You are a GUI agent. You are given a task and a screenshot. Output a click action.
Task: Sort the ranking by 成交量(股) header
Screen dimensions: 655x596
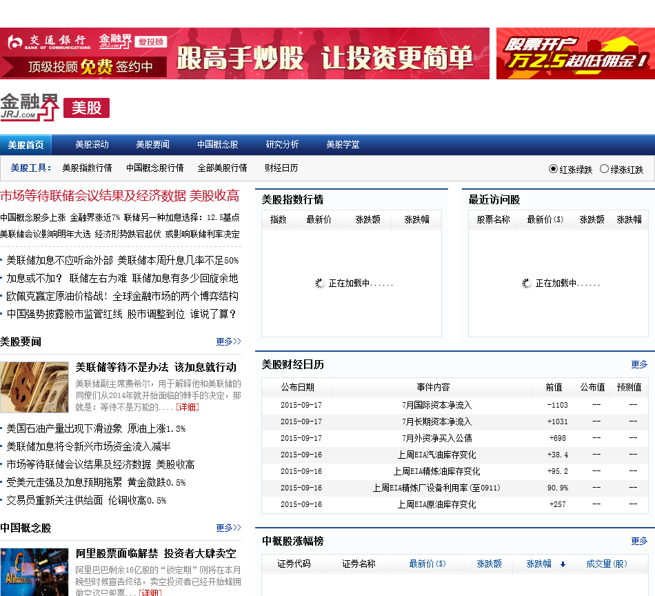pos(607,564)
